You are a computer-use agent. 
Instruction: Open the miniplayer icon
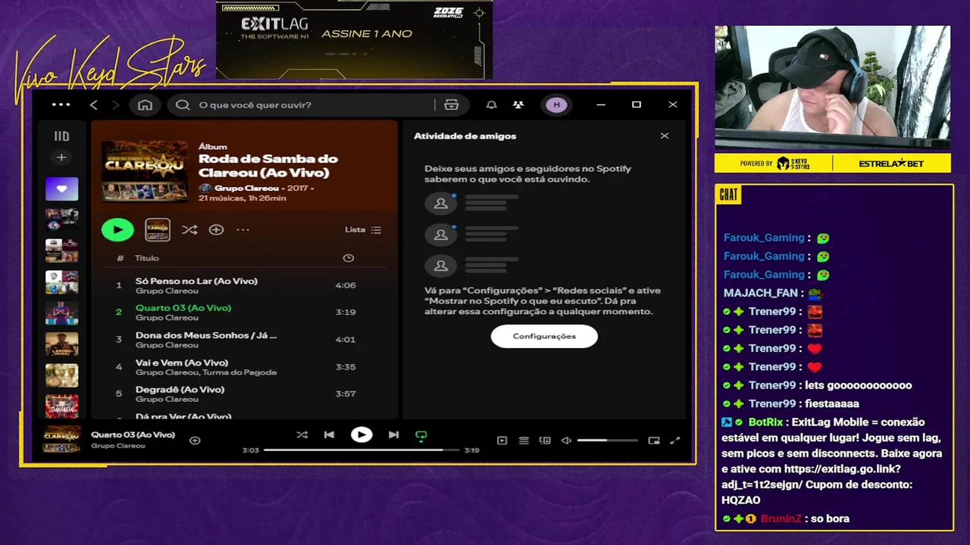654,441
